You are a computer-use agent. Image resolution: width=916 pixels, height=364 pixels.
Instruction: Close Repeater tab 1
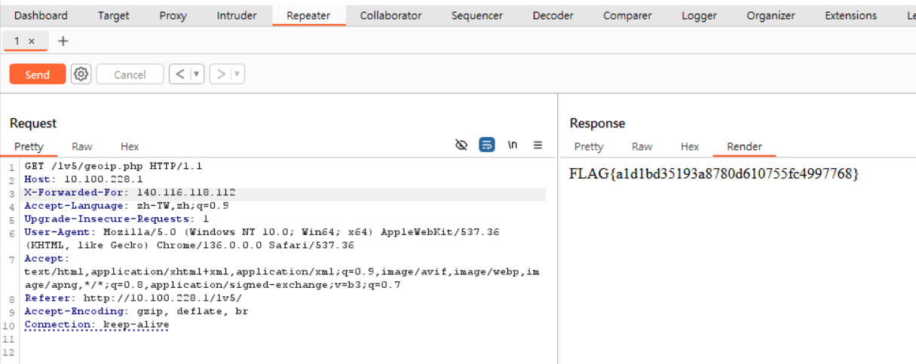32,41
